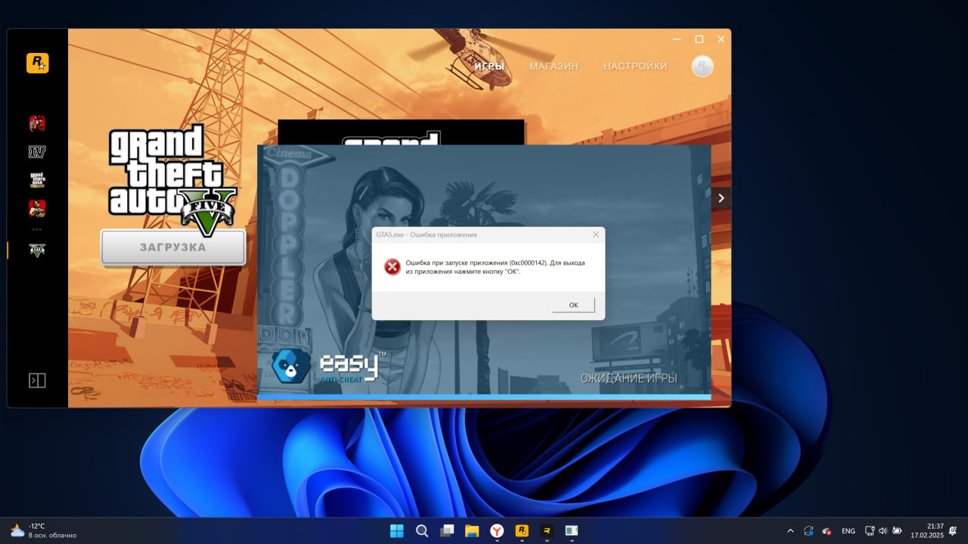Click the error message text with code 0xc0000142

coord(495,267)
